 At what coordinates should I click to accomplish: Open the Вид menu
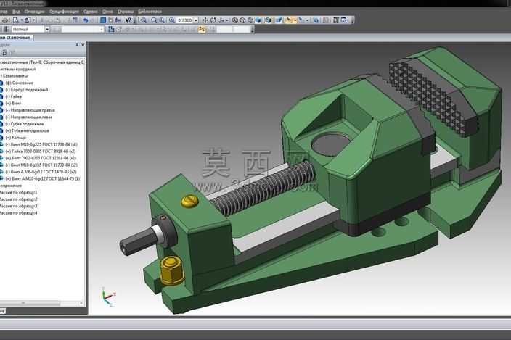(16, 12)
